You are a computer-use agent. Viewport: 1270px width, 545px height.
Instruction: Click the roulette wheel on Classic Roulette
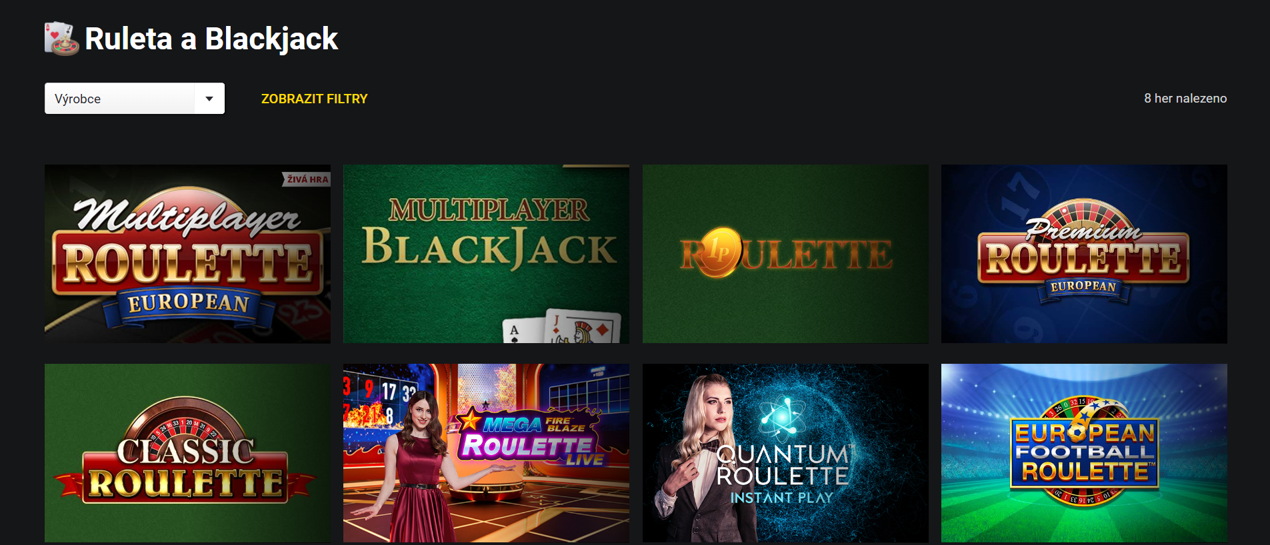coord(187,426)
